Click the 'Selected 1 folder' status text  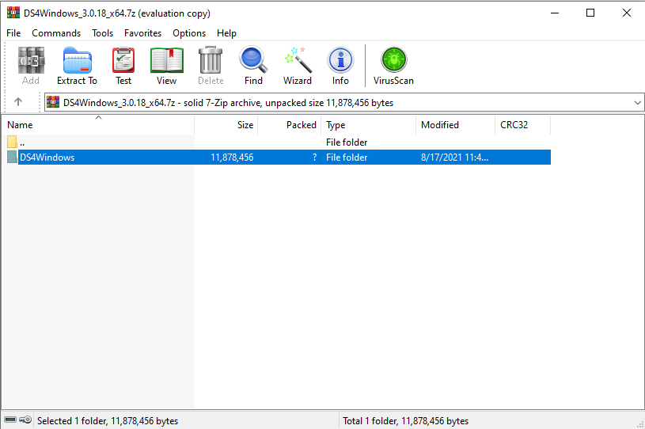tap(108, 421)
